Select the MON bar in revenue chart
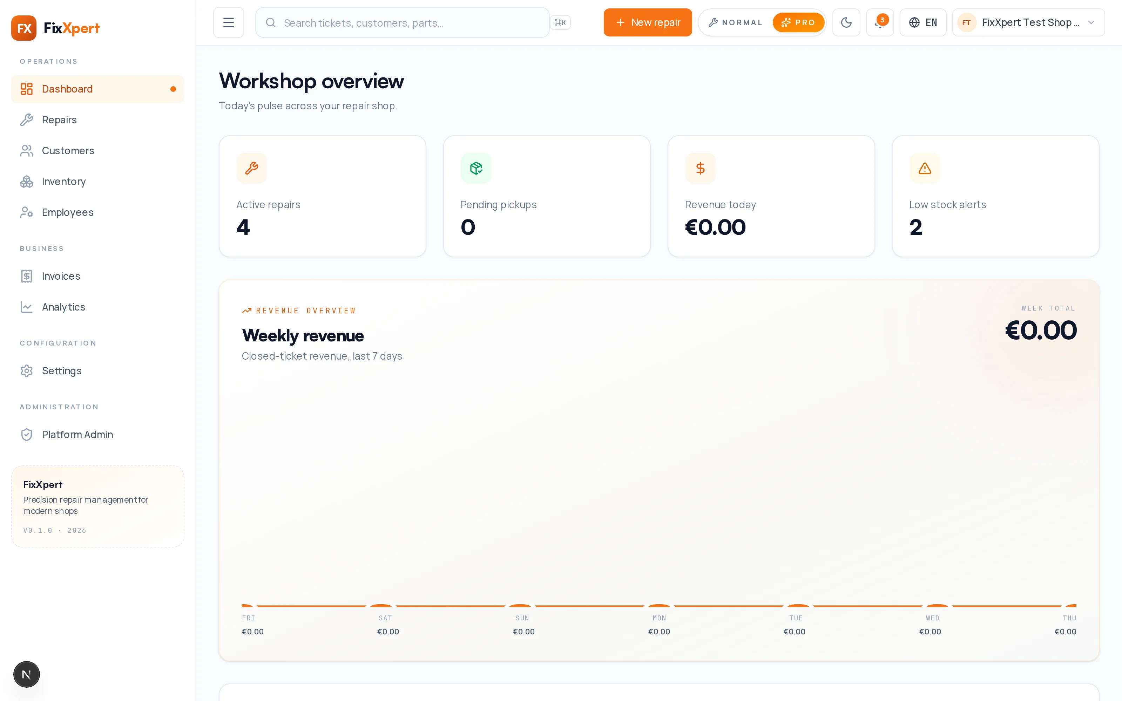The height and width of the screenshot is (701, 1122). [x=659, y=606]
